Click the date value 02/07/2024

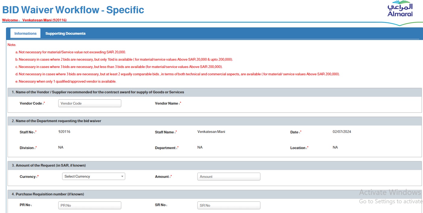(342, 132)
